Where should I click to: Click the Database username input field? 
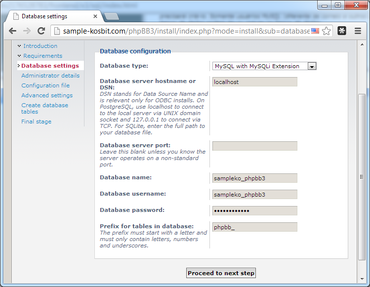click(x=255, y=195)
